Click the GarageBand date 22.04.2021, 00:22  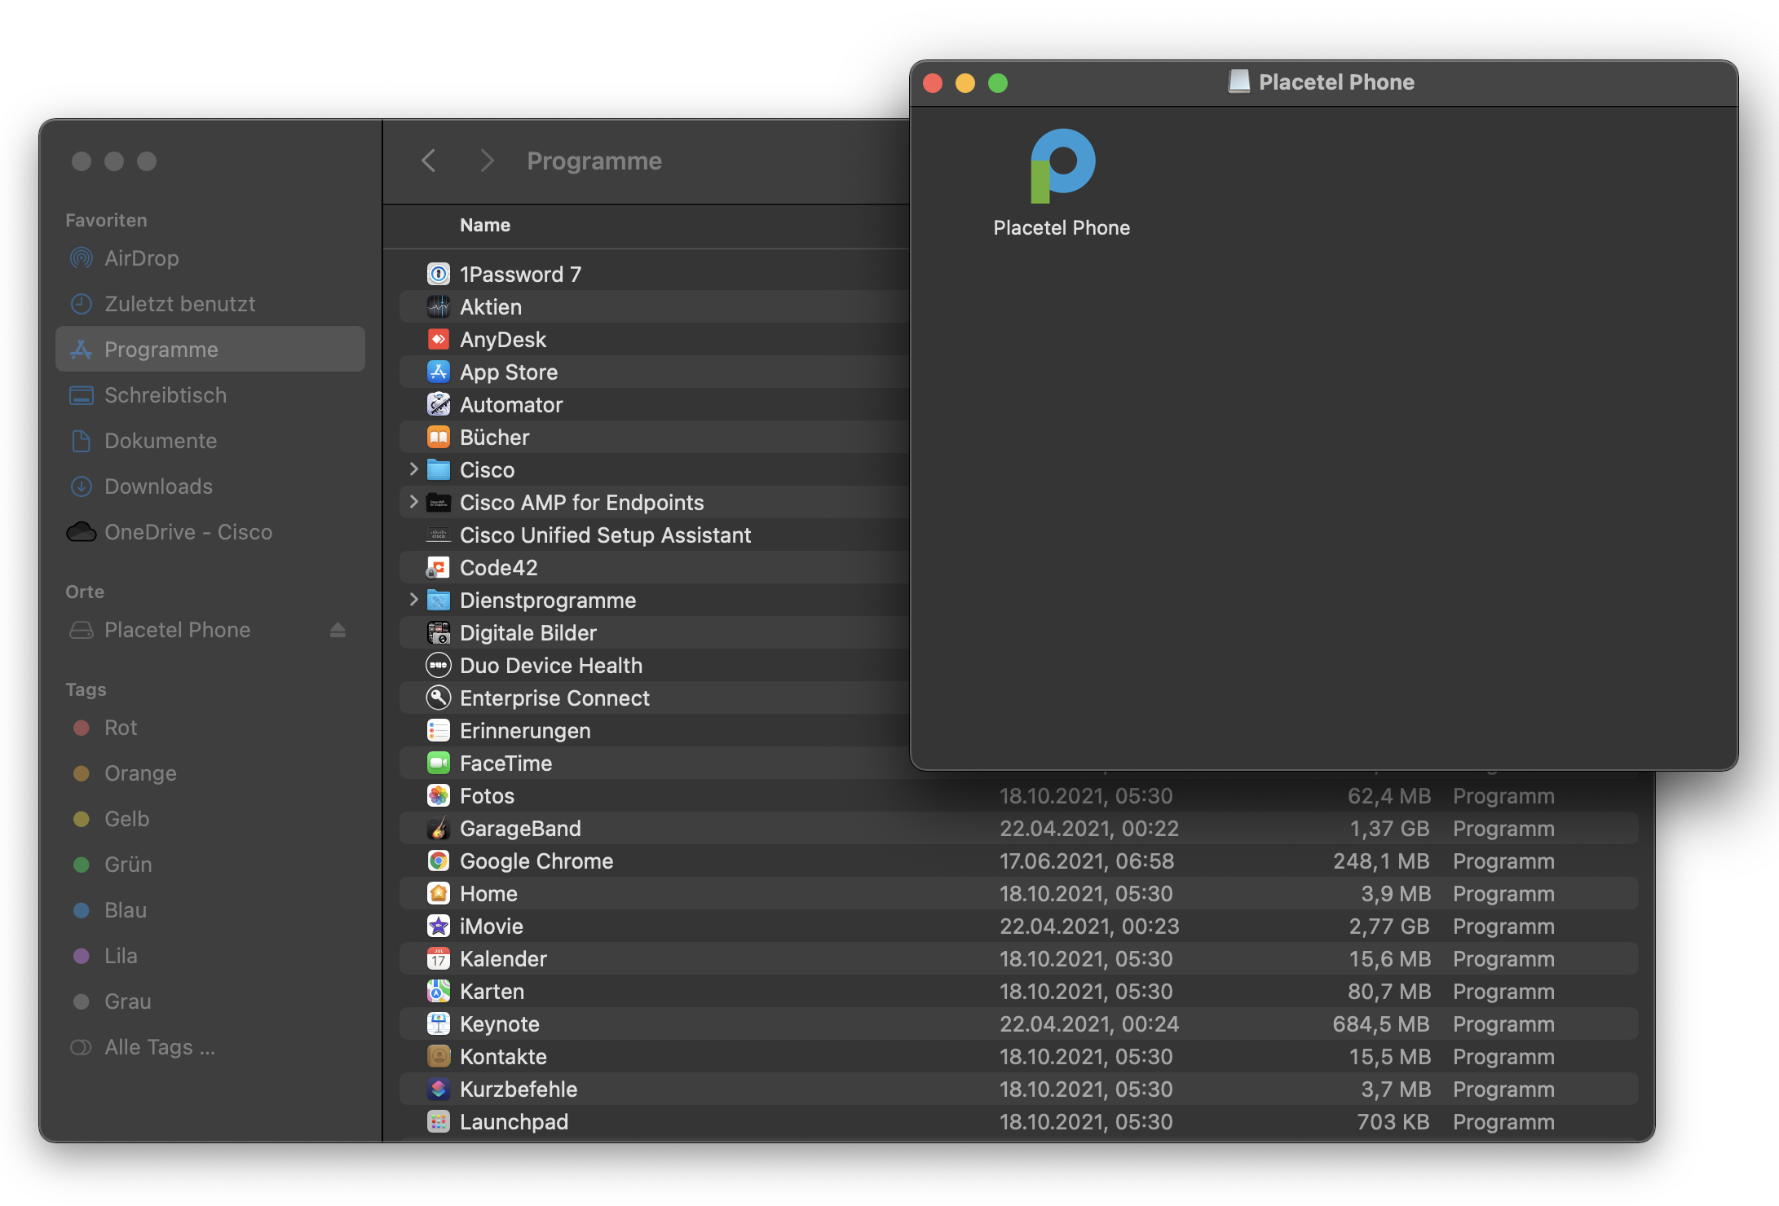click(1089, 829)
